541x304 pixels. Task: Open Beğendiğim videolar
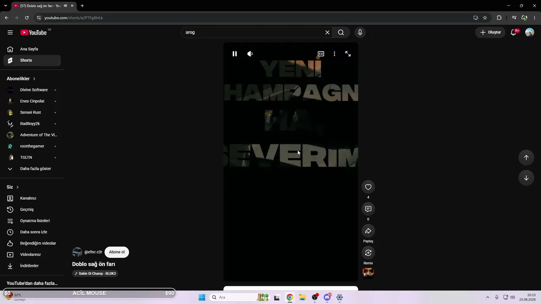(32, 243)
